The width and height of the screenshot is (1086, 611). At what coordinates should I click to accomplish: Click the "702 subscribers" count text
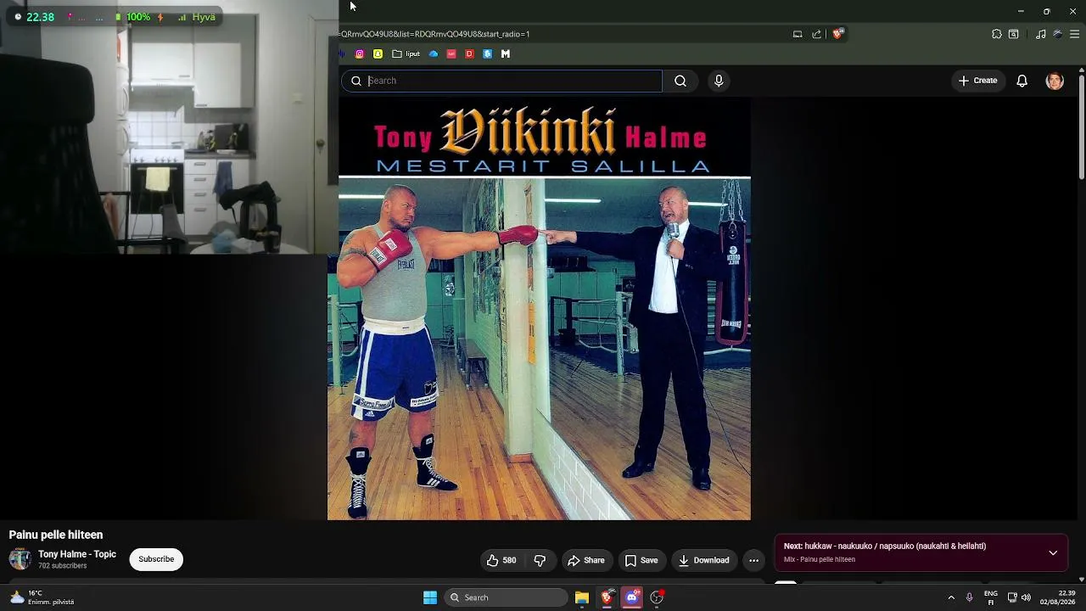tap(63, 566)
